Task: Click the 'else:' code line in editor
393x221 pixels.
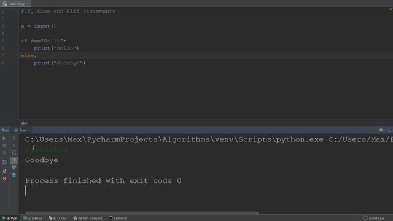Action: 29,56
